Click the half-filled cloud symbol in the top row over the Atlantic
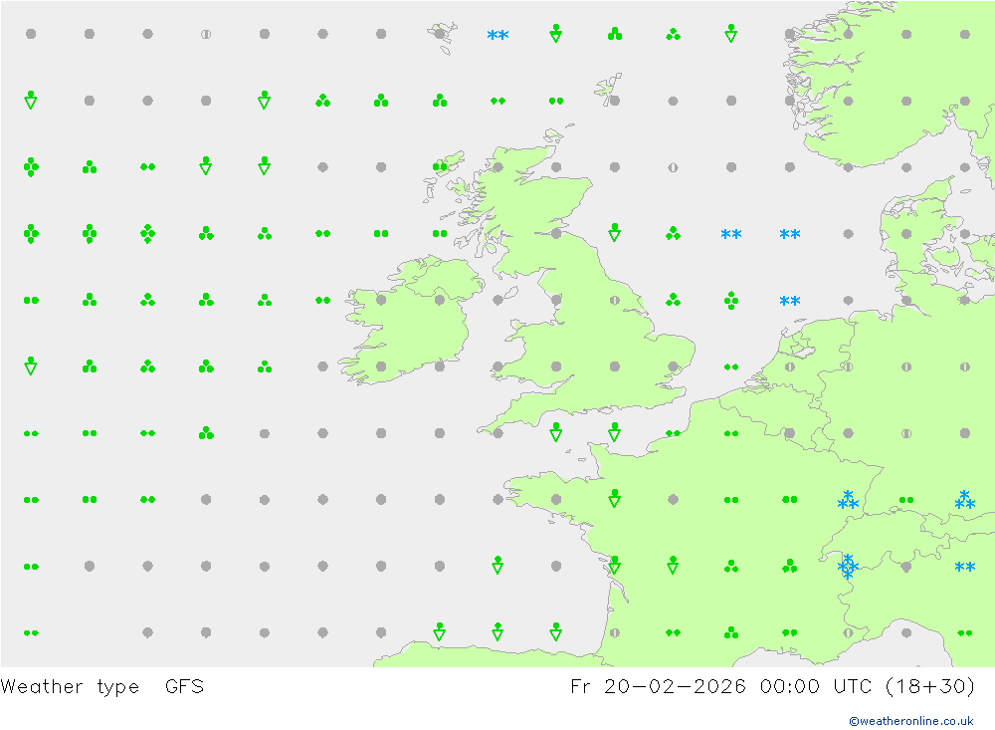The width and height of the screenshot is (995, 730). [206, 34]
